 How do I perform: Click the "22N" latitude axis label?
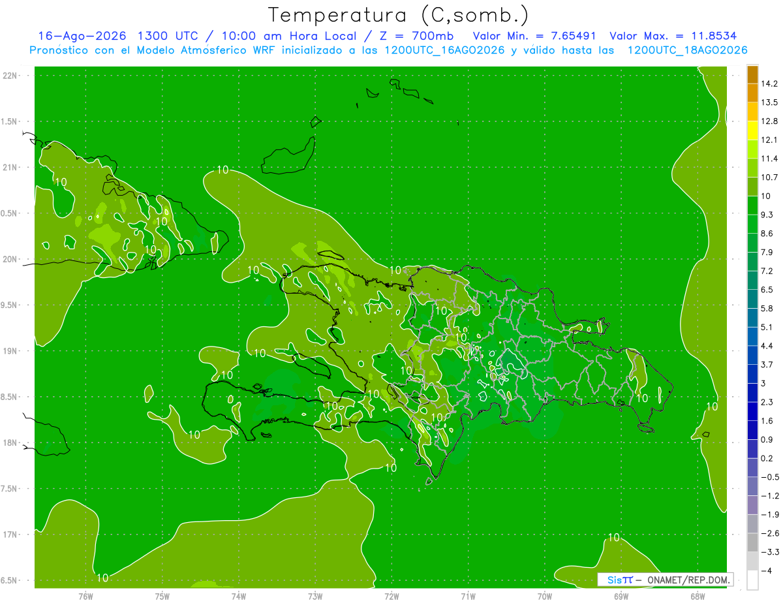coord(10,76)
